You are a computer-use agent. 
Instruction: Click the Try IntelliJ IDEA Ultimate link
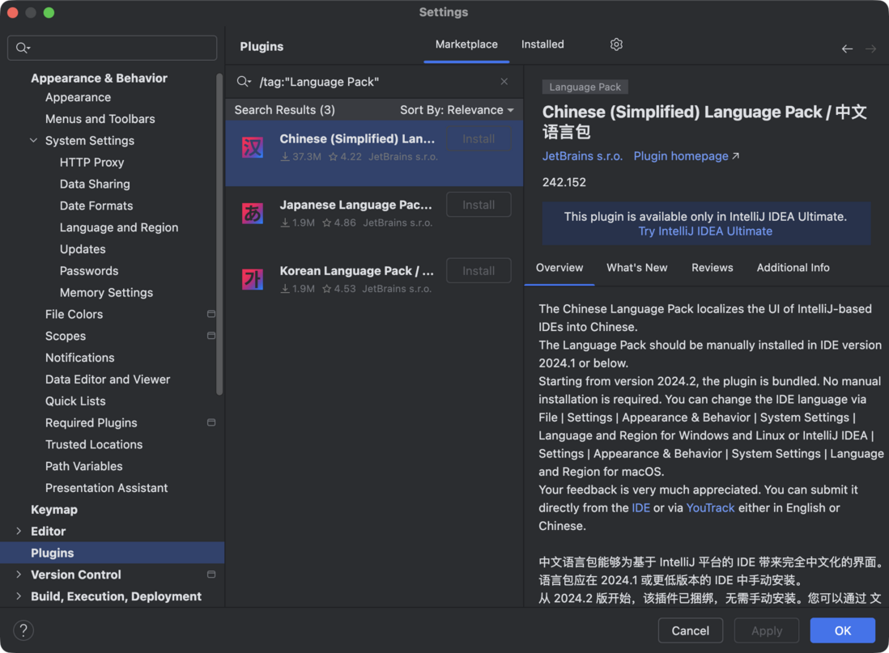705,231
